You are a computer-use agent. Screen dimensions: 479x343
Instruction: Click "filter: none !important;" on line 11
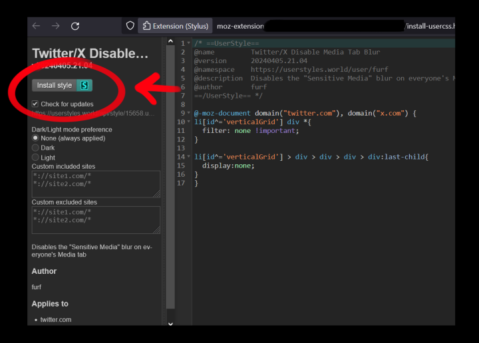(251, 130)
